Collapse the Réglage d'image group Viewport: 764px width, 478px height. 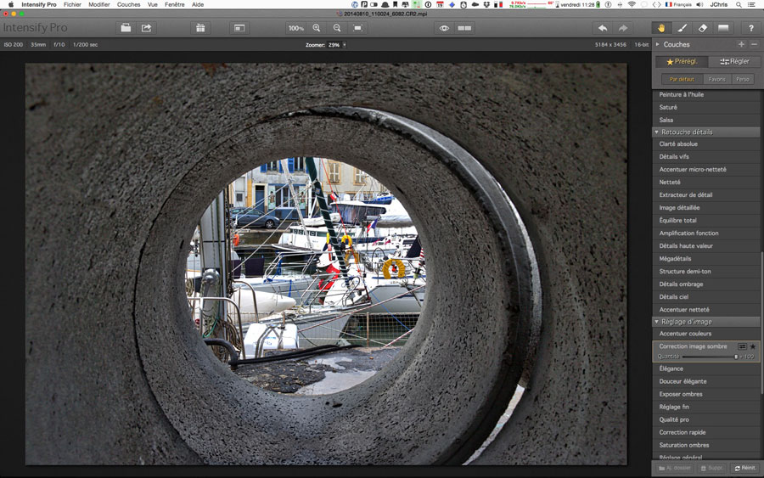(656, 322)
